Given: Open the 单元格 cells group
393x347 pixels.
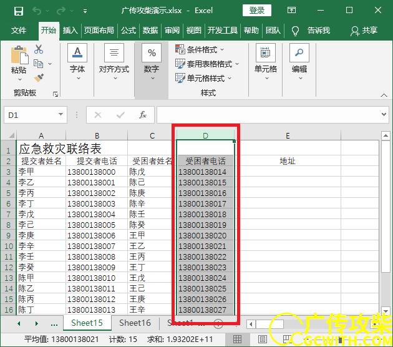Looking at the screenshot, I should (265, 62).
